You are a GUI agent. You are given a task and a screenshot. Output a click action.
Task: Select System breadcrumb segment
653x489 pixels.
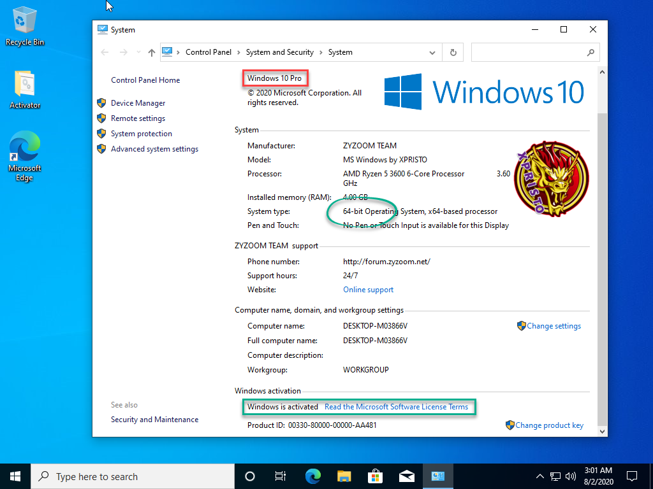(341, 52)
